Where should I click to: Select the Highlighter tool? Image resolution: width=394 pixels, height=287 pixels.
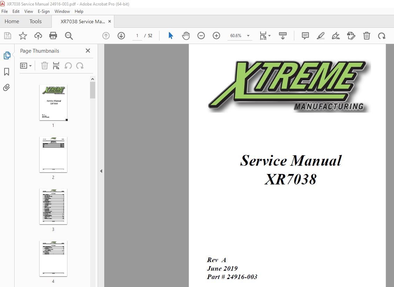tap(320, 36)
